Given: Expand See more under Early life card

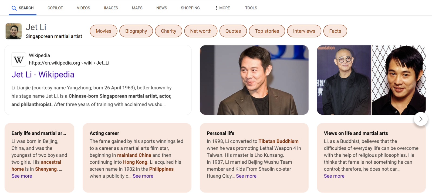Looking at the screenshot, I should [22, 176].
